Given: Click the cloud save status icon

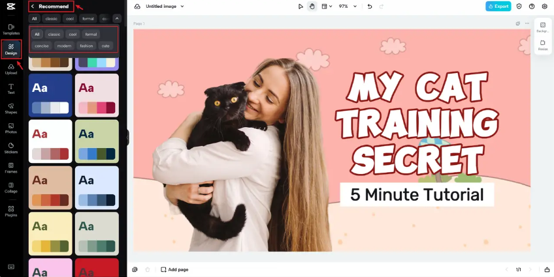Looking at the screenshot, I should coord(137,7).
